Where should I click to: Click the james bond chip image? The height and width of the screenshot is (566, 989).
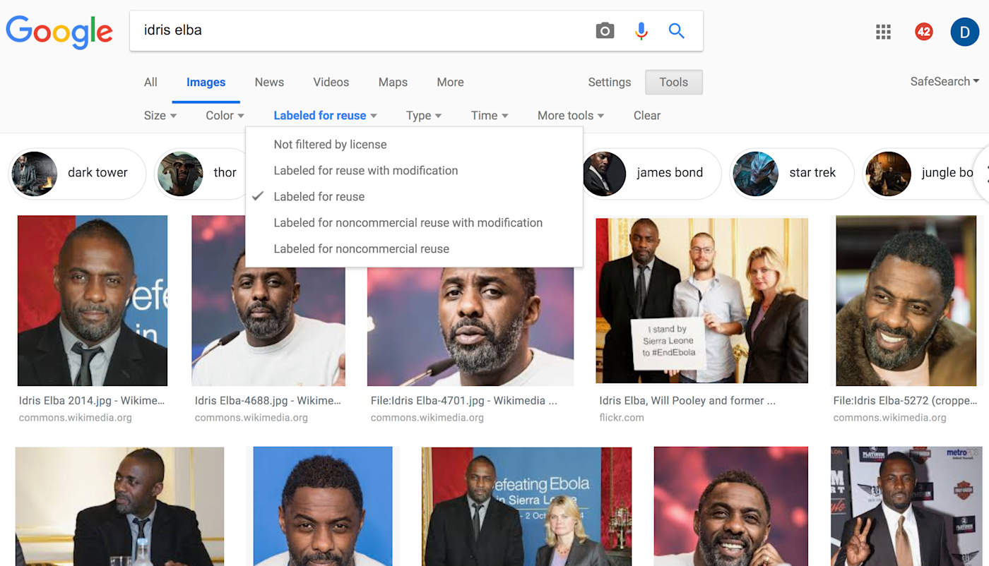pyautogui.click(x=605, y=174)
